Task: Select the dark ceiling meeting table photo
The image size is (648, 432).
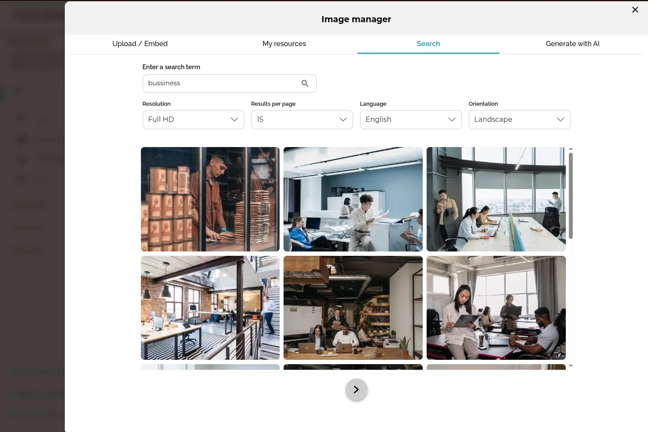Action: click(353, 308)
